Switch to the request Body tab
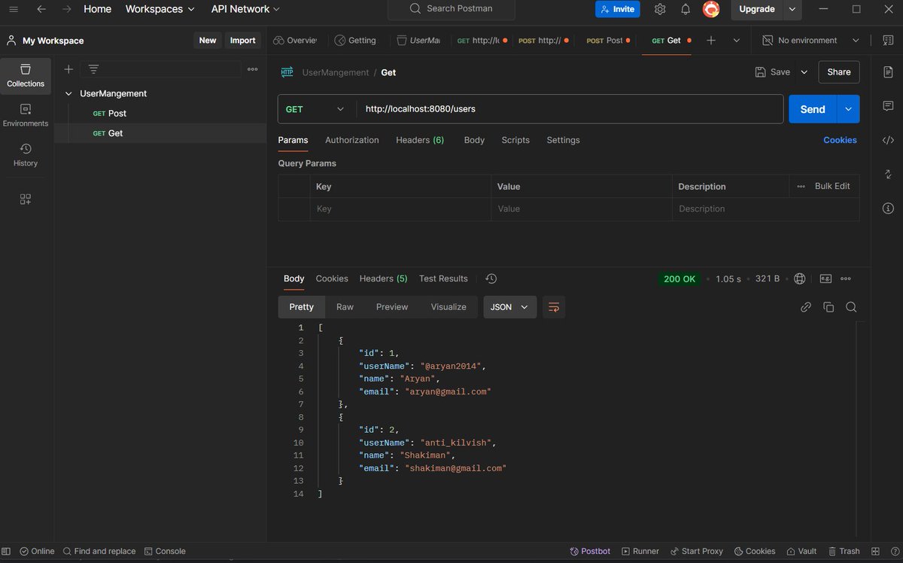 pyautogui.click(x=474, y=140)
